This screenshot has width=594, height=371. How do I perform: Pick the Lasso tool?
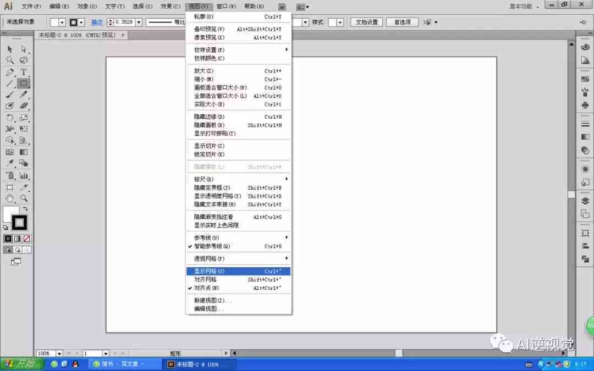click(24, 60)
